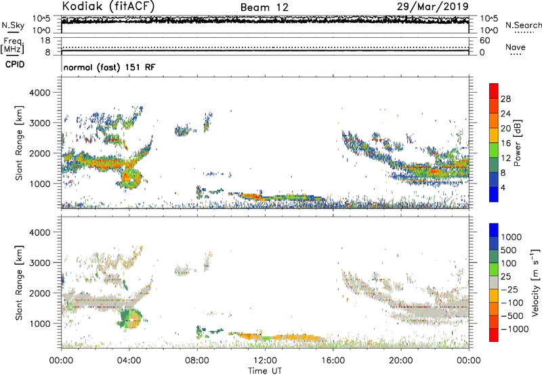Screen dimensions: 542x375
Task: Click the "2000" tick of the velocity panel
Action: 39,293
